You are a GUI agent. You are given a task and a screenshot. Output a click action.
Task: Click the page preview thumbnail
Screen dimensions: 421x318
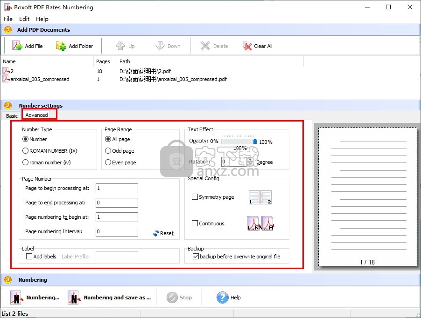click(x=367, y=197)
